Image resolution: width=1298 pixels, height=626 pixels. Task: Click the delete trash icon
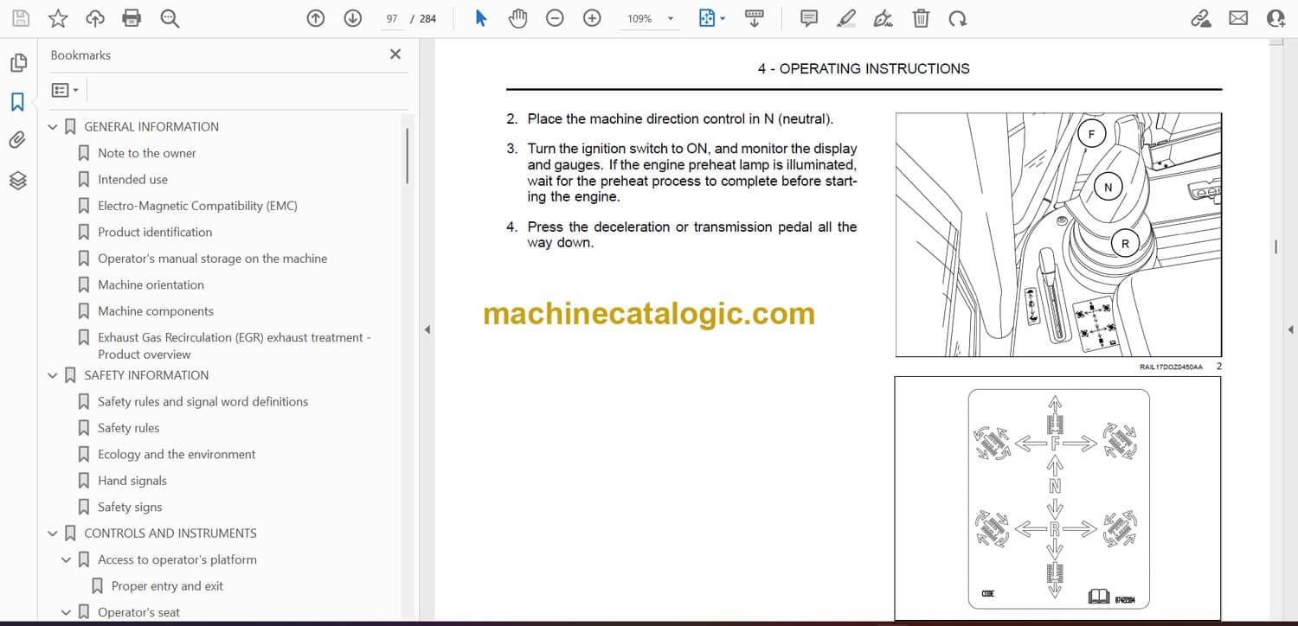tap(922, 18)
